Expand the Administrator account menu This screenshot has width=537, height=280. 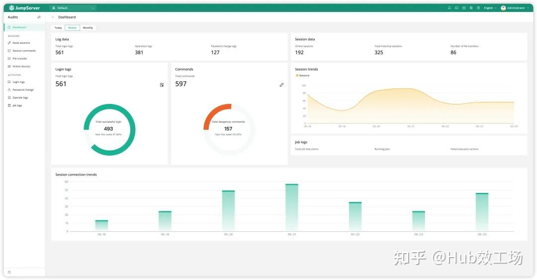tap(515, 8)
